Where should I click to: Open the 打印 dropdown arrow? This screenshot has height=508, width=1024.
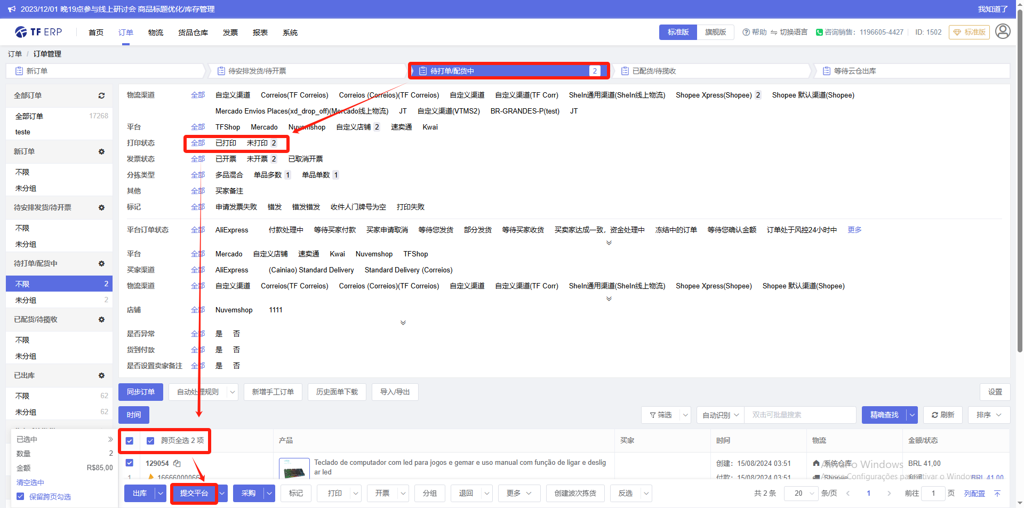[x=356, y=493]
